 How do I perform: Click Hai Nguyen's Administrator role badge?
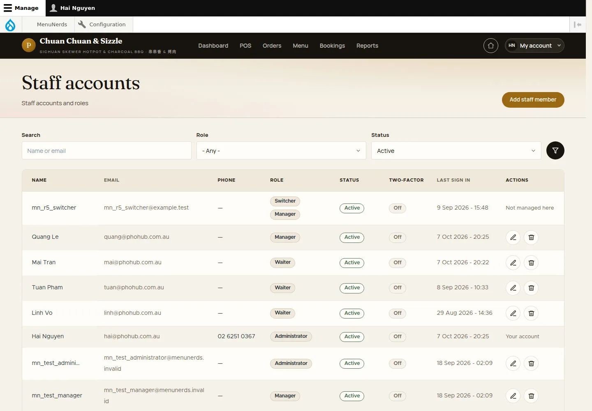(291, 336)
